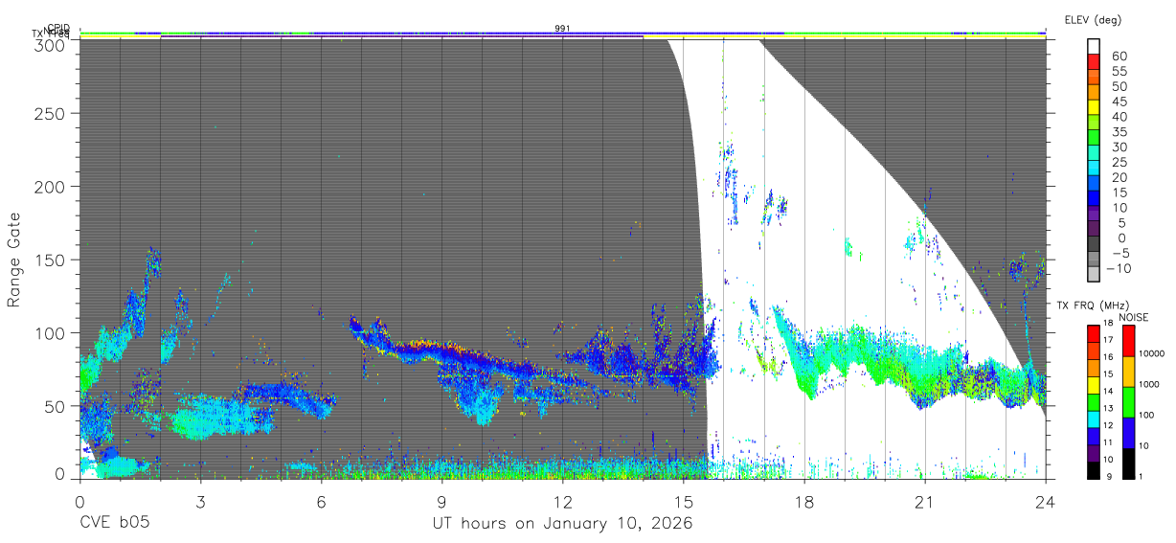The width and height of the screenshot is (1176, 543).
Task: Click the '15' tick on UT hours axis
Action: (x=683, y=501)
